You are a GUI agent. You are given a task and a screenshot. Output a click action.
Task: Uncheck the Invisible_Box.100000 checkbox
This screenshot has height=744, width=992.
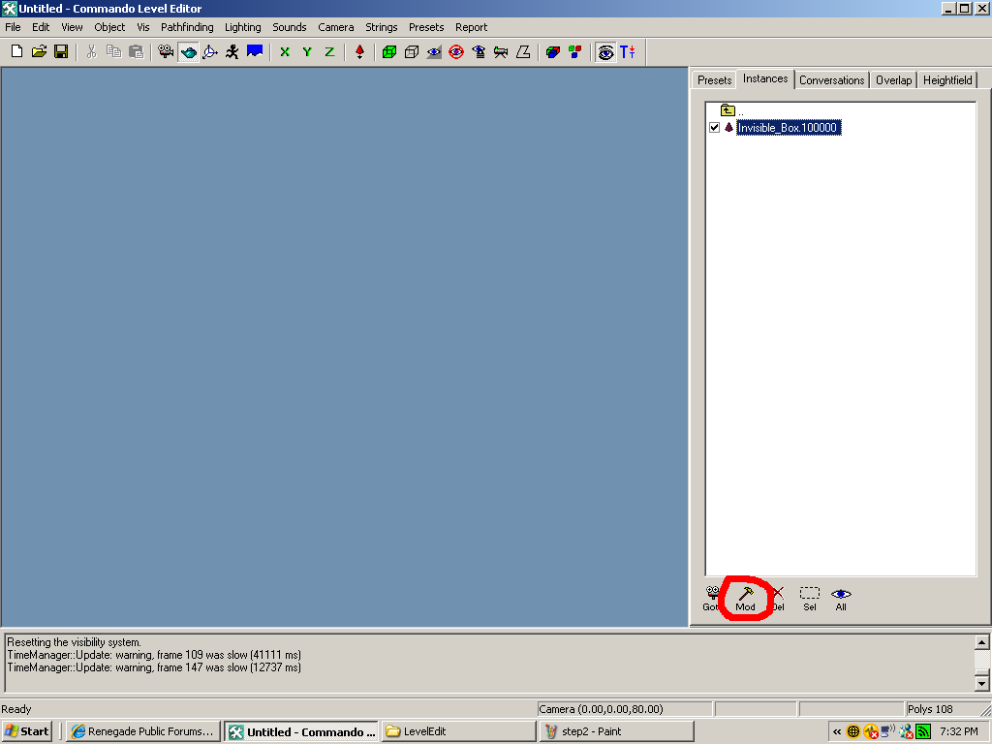coord(715,128)
